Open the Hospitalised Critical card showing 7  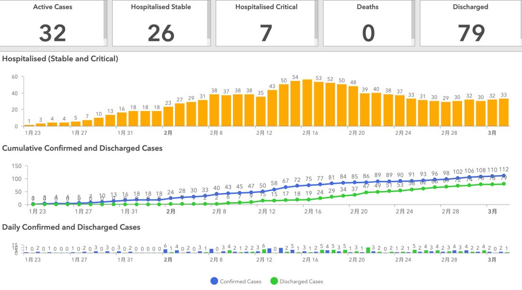click(x=266, y=23)
